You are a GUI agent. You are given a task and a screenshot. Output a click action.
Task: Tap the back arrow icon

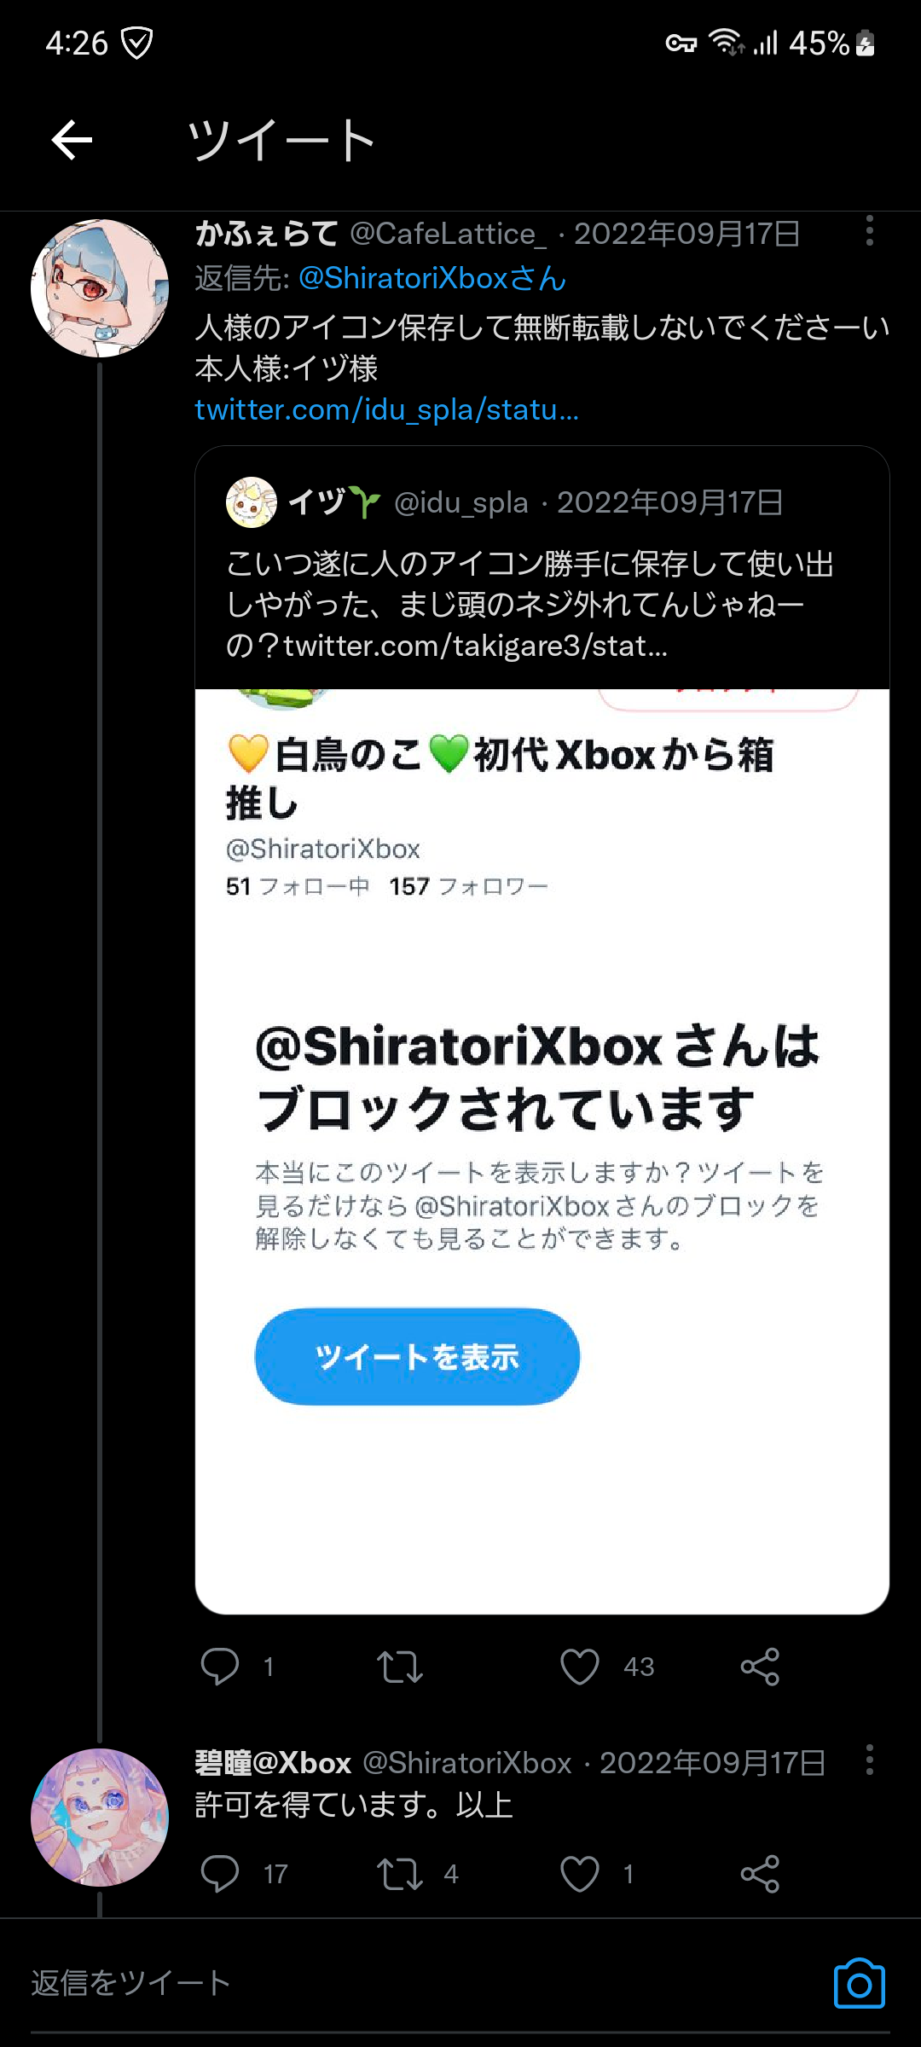coord(72,140)
